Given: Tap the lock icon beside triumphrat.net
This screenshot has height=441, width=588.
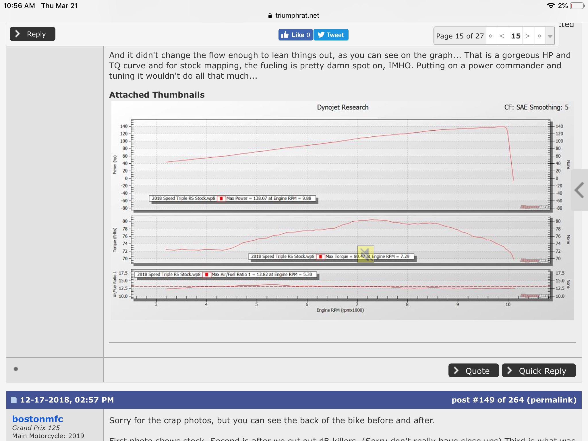Looking at the screenshot, I should [270, 16].
